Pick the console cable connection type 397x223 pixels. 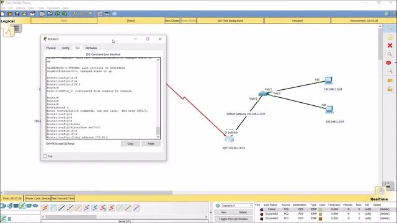click(x=53, y=208)
